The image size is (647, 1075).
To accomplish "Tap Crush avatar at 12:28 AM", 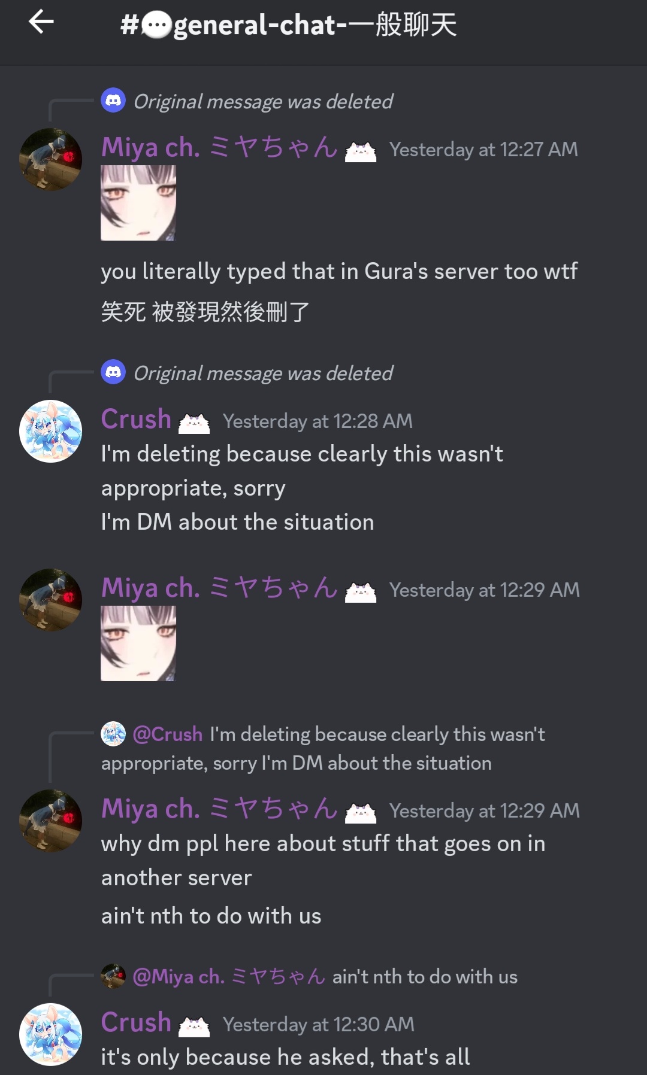I will click(x=51, y=431).
